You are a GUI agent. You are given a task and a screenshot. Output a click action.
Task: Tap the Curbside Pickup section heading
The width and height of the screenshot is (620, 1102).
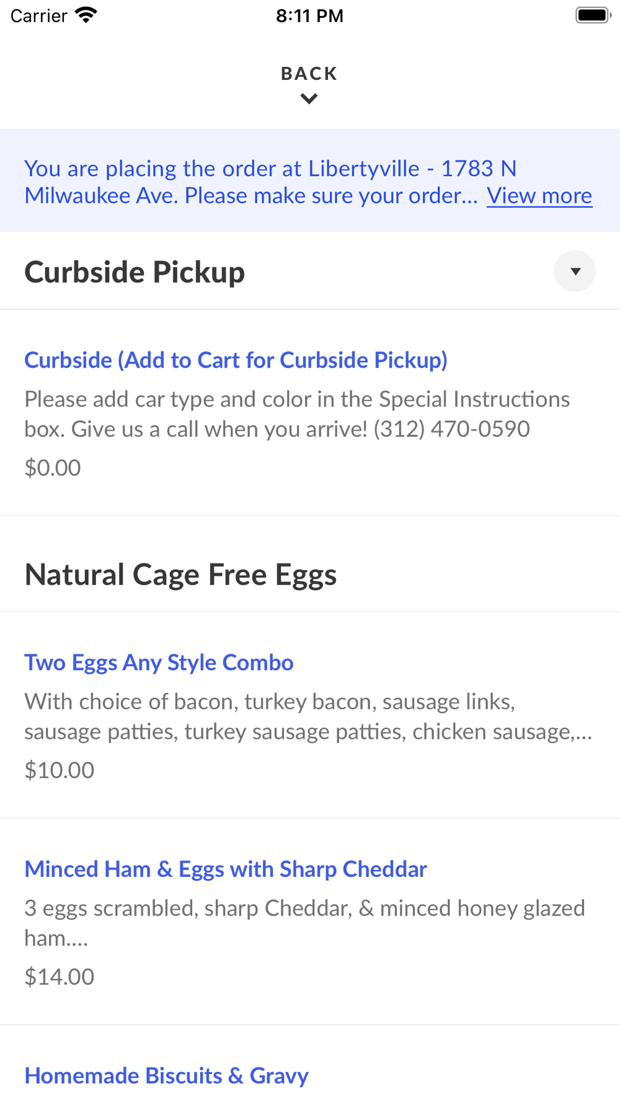135,272
